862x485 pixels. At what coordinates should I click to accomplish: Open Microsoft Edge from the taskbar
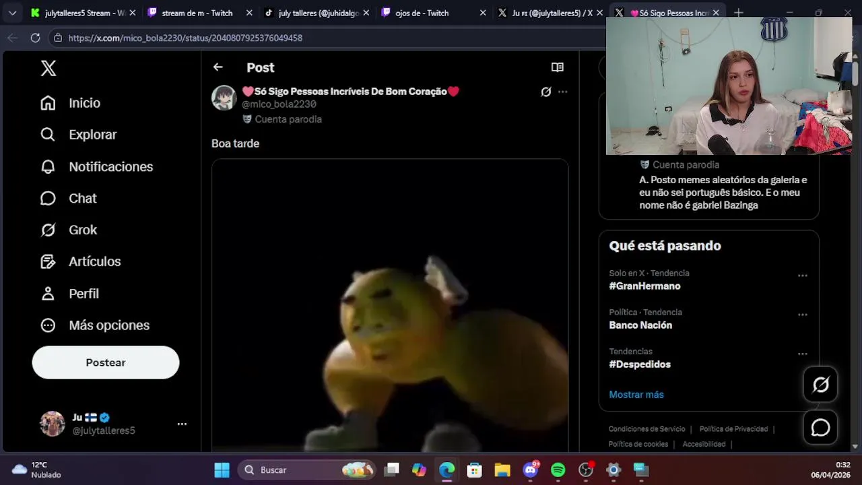pyautogui.click(x=447, y=470)
